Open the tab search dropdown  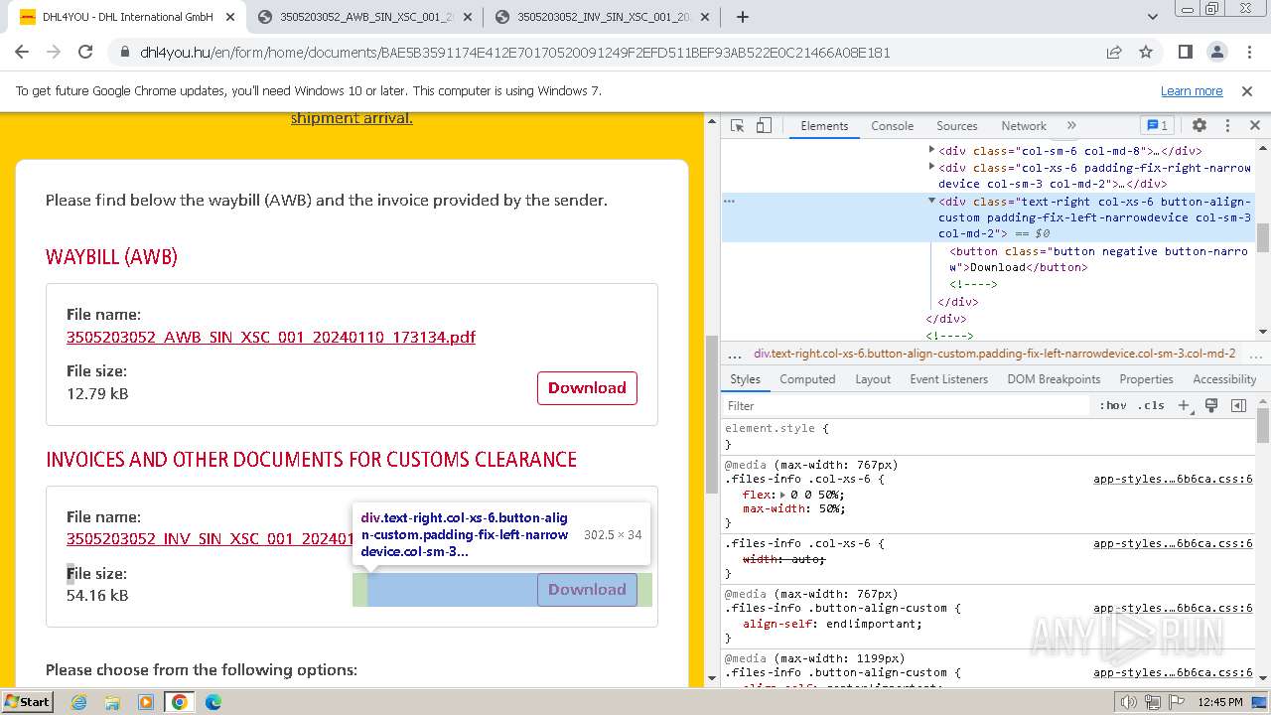[1153, 17]
